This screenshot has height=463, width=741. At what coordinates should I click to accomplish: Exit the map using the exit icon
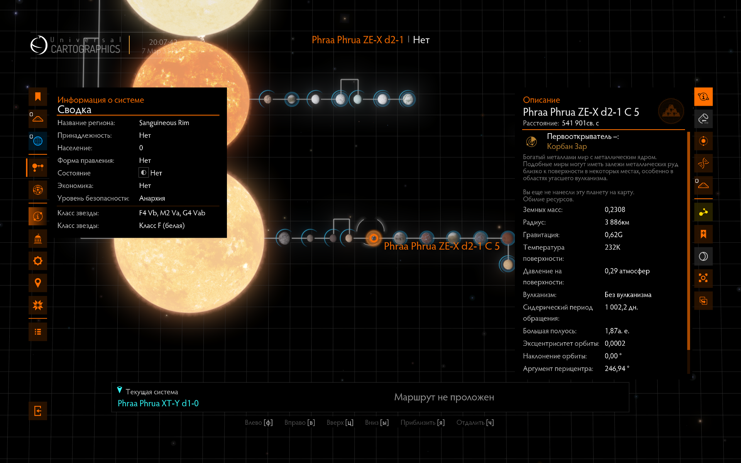point(38,411)
